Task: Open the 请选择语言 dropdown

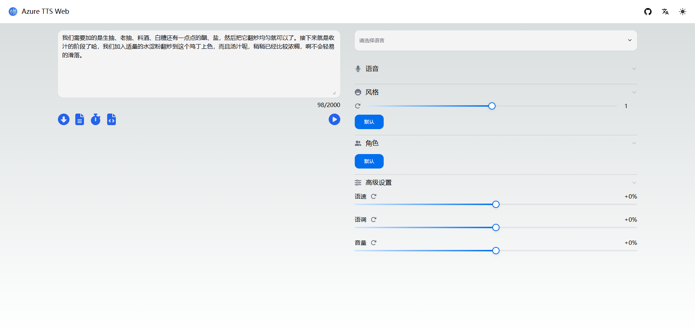Action: coord(496,41)
